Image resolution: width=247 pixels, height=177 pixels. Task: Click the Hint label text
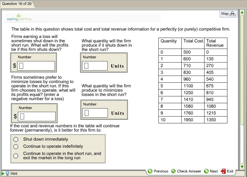point(14,173)
